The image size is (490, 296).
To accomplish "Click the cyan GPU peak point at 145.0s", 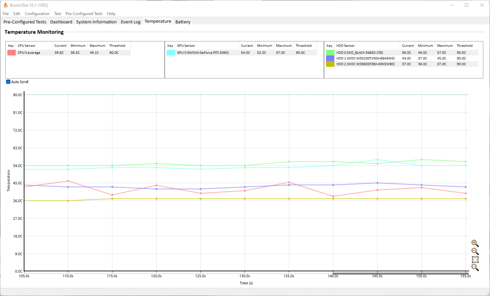I will (377, 160).
